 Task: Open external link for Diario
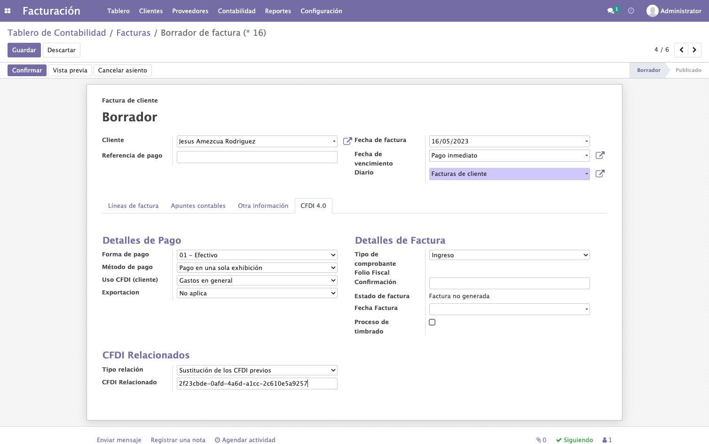[x=600, y=174]
